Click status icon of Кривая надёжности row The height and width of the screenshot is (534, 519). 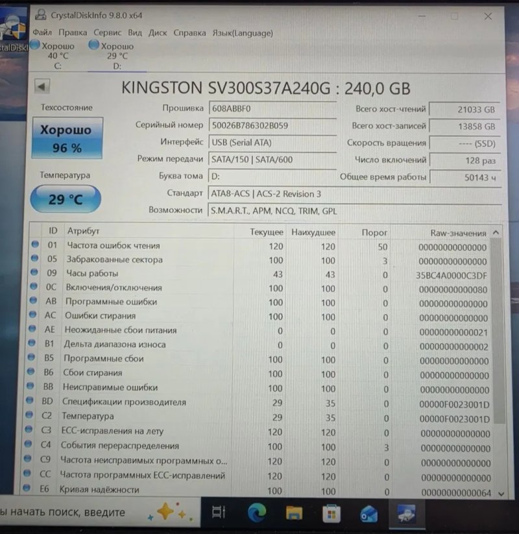click(x=27, y=488)
